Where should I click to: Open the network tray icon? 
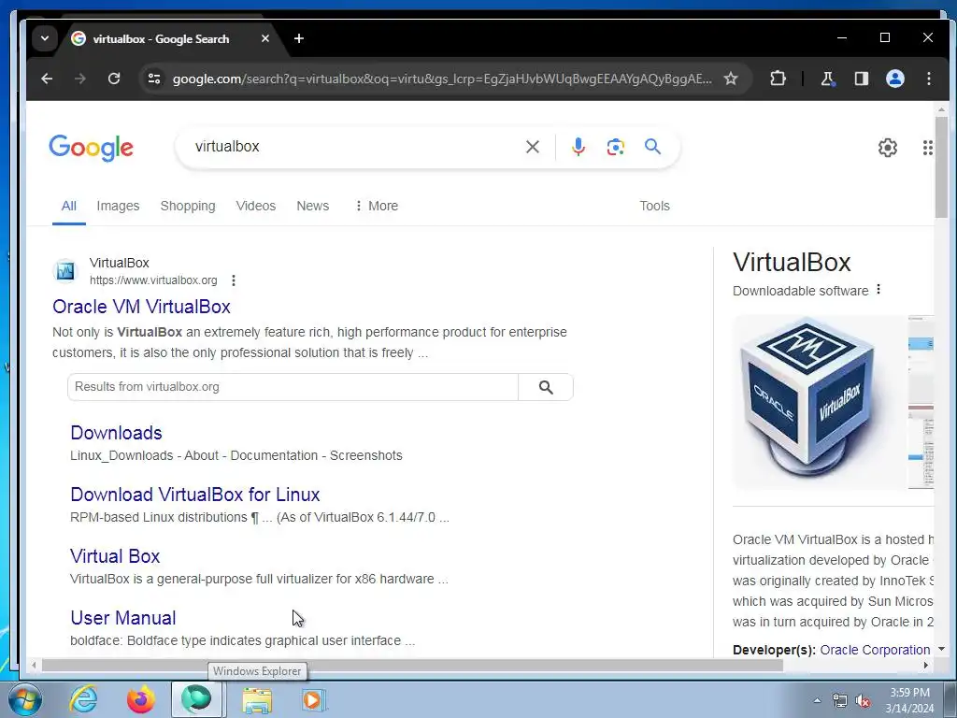point(840,701)
